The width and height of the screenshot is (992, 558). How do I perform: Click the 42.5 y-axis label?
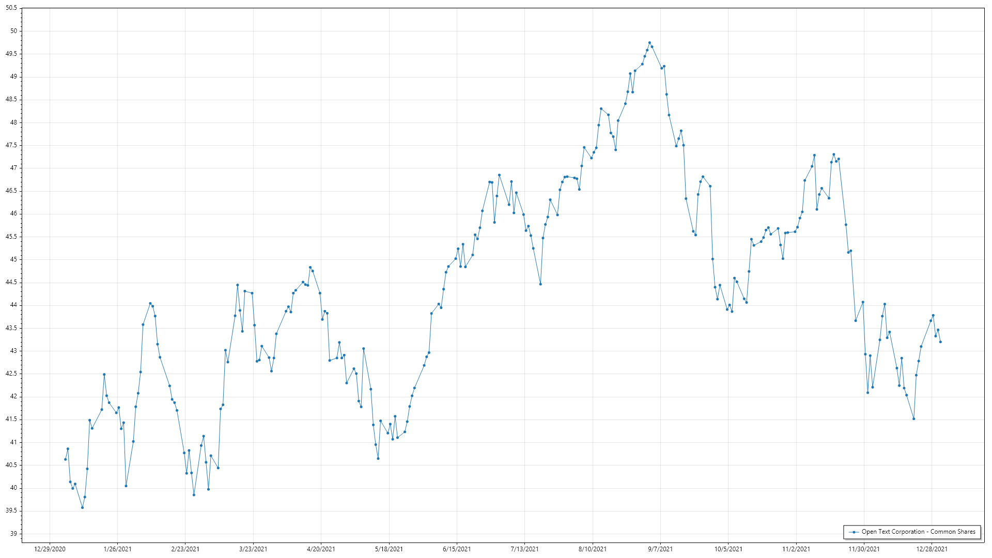(11, 374)
